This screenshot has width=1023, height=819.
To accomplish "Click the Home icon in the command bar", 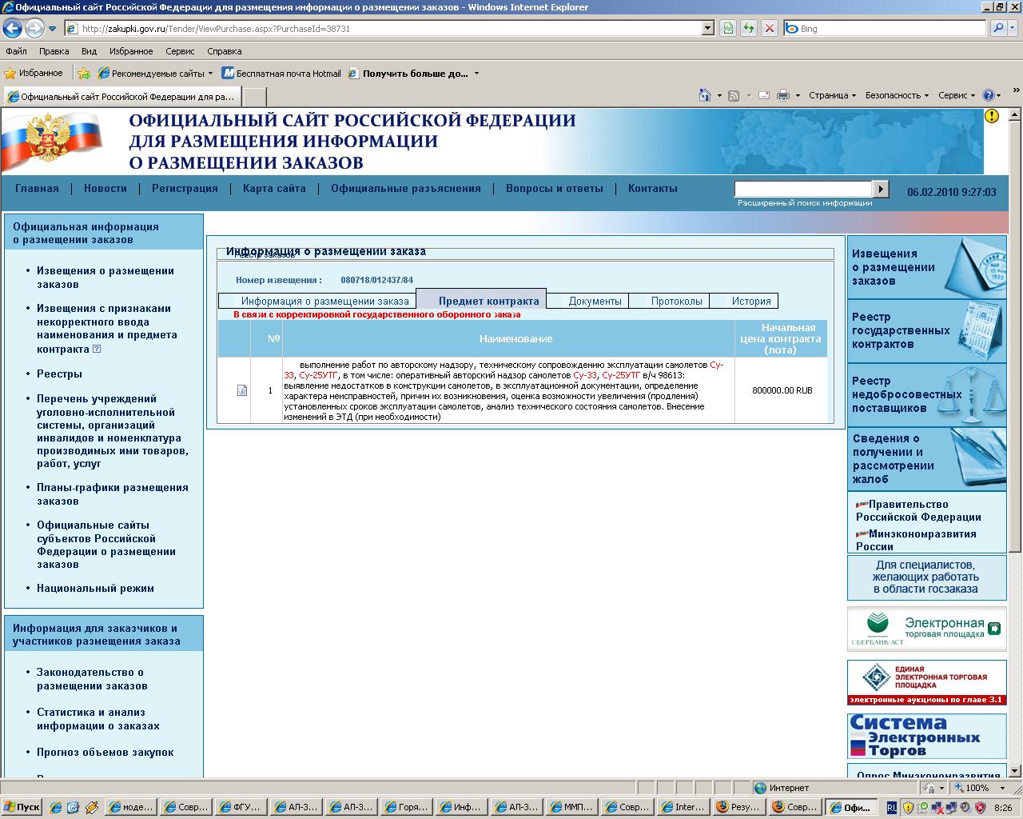I will (x=704, y=95).
